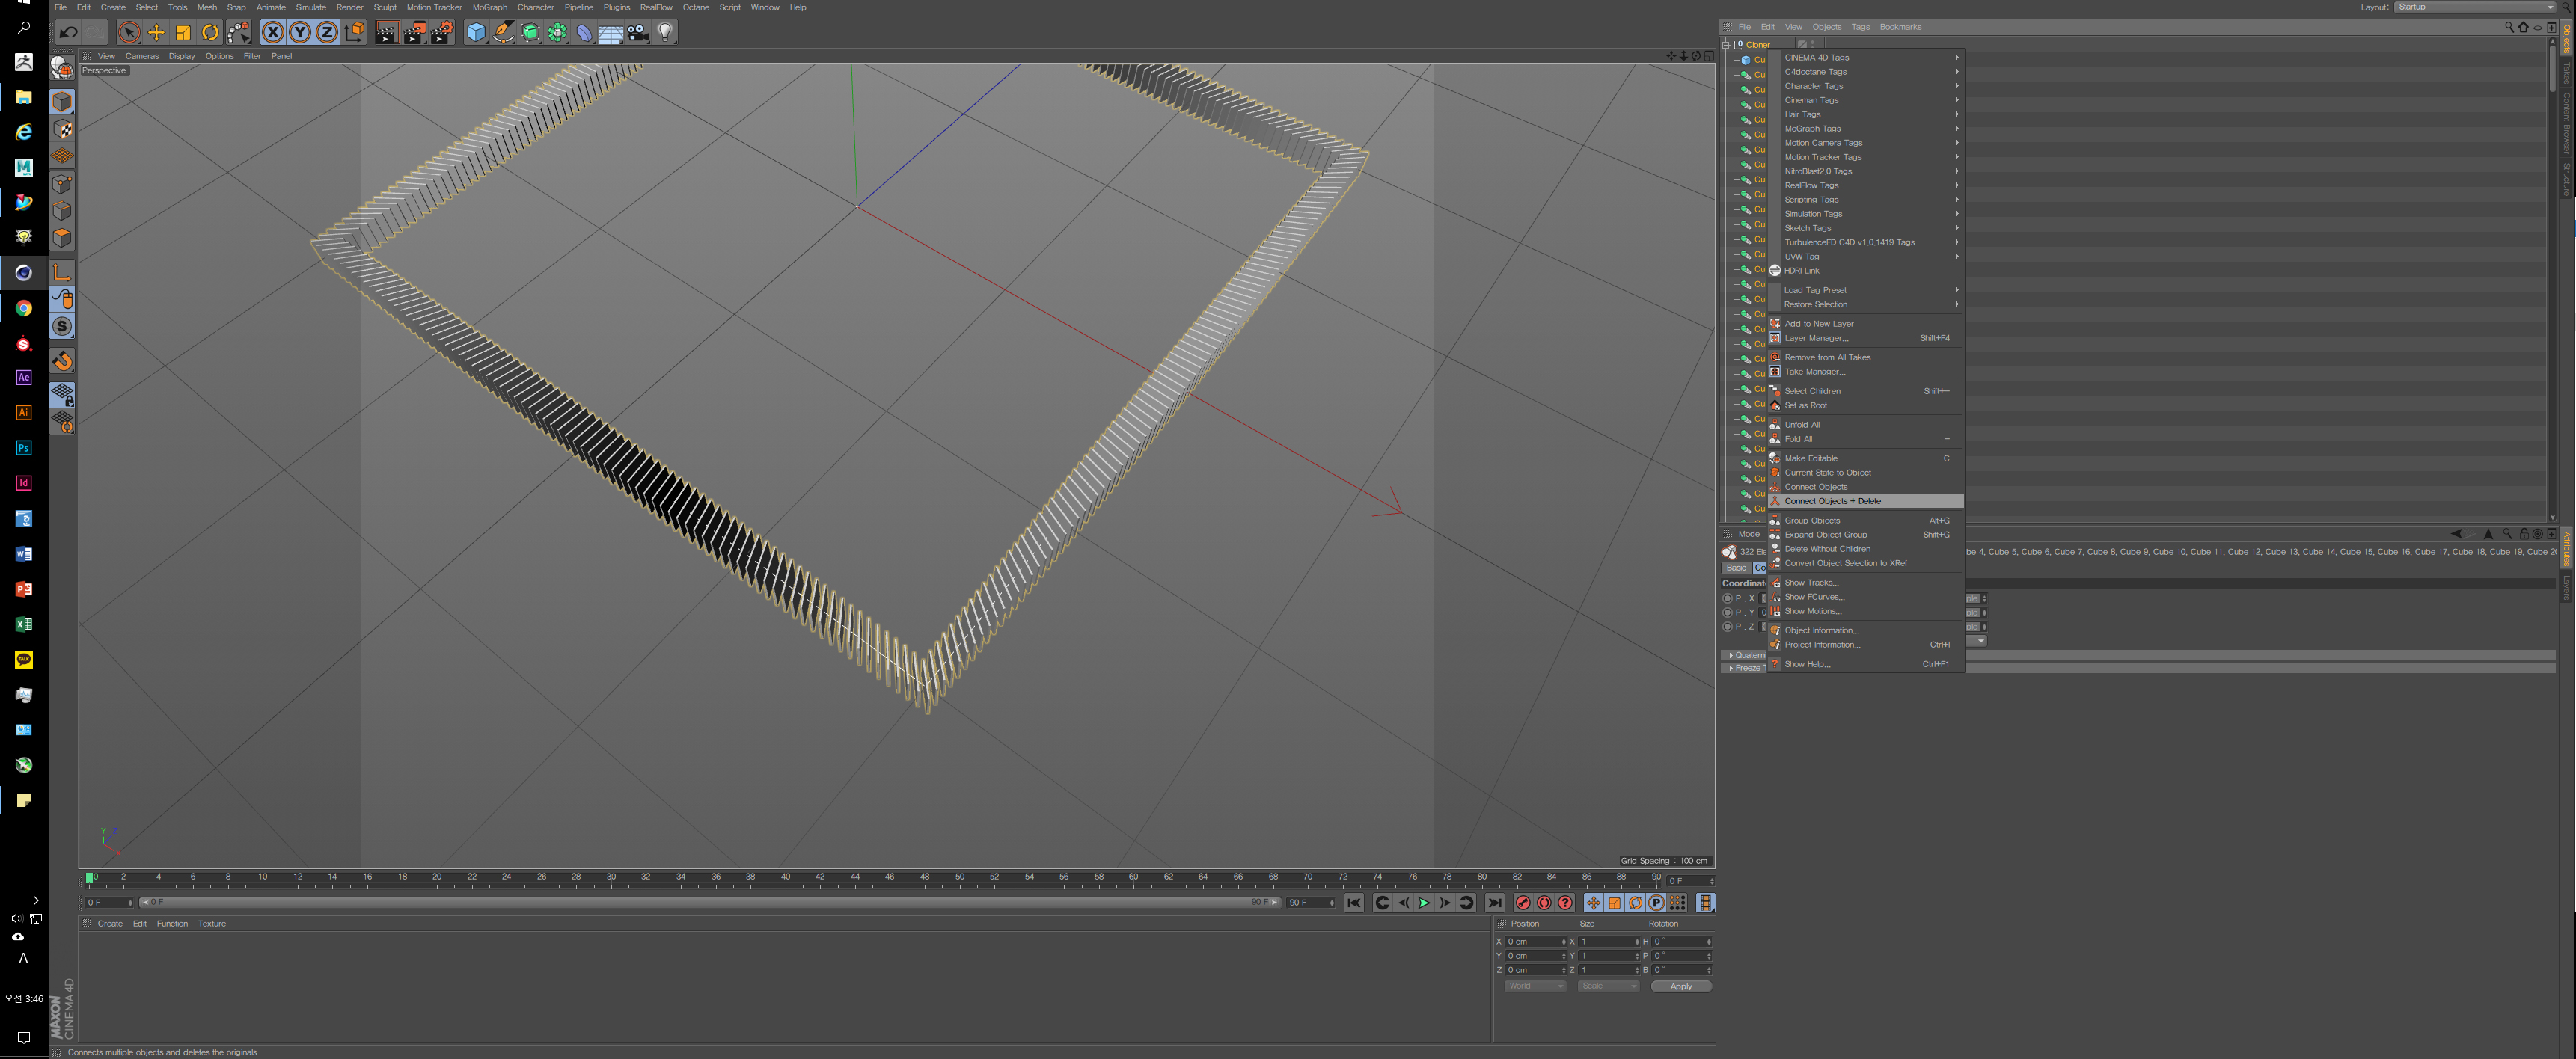Open the Basic attributes tab
The image size is (2576, 1059).
(x=1736, y=568)
